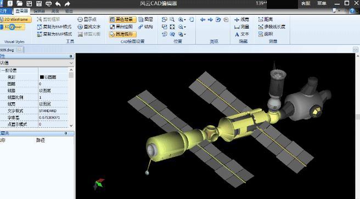Screen dimensions: 360x199
Task: Click the blue right arrow view icon
Action: point(210,20)
